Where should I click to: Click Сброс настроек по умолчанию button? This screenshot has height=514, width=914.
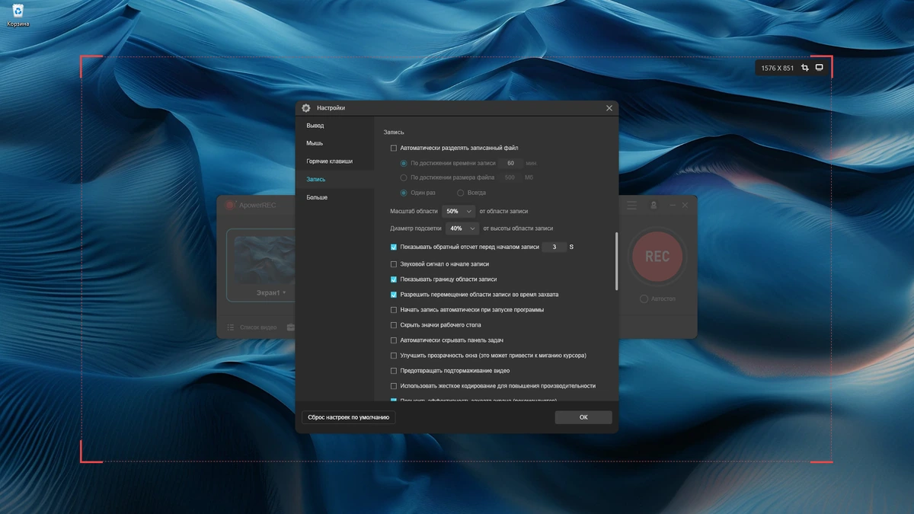(x=349, y=417)
